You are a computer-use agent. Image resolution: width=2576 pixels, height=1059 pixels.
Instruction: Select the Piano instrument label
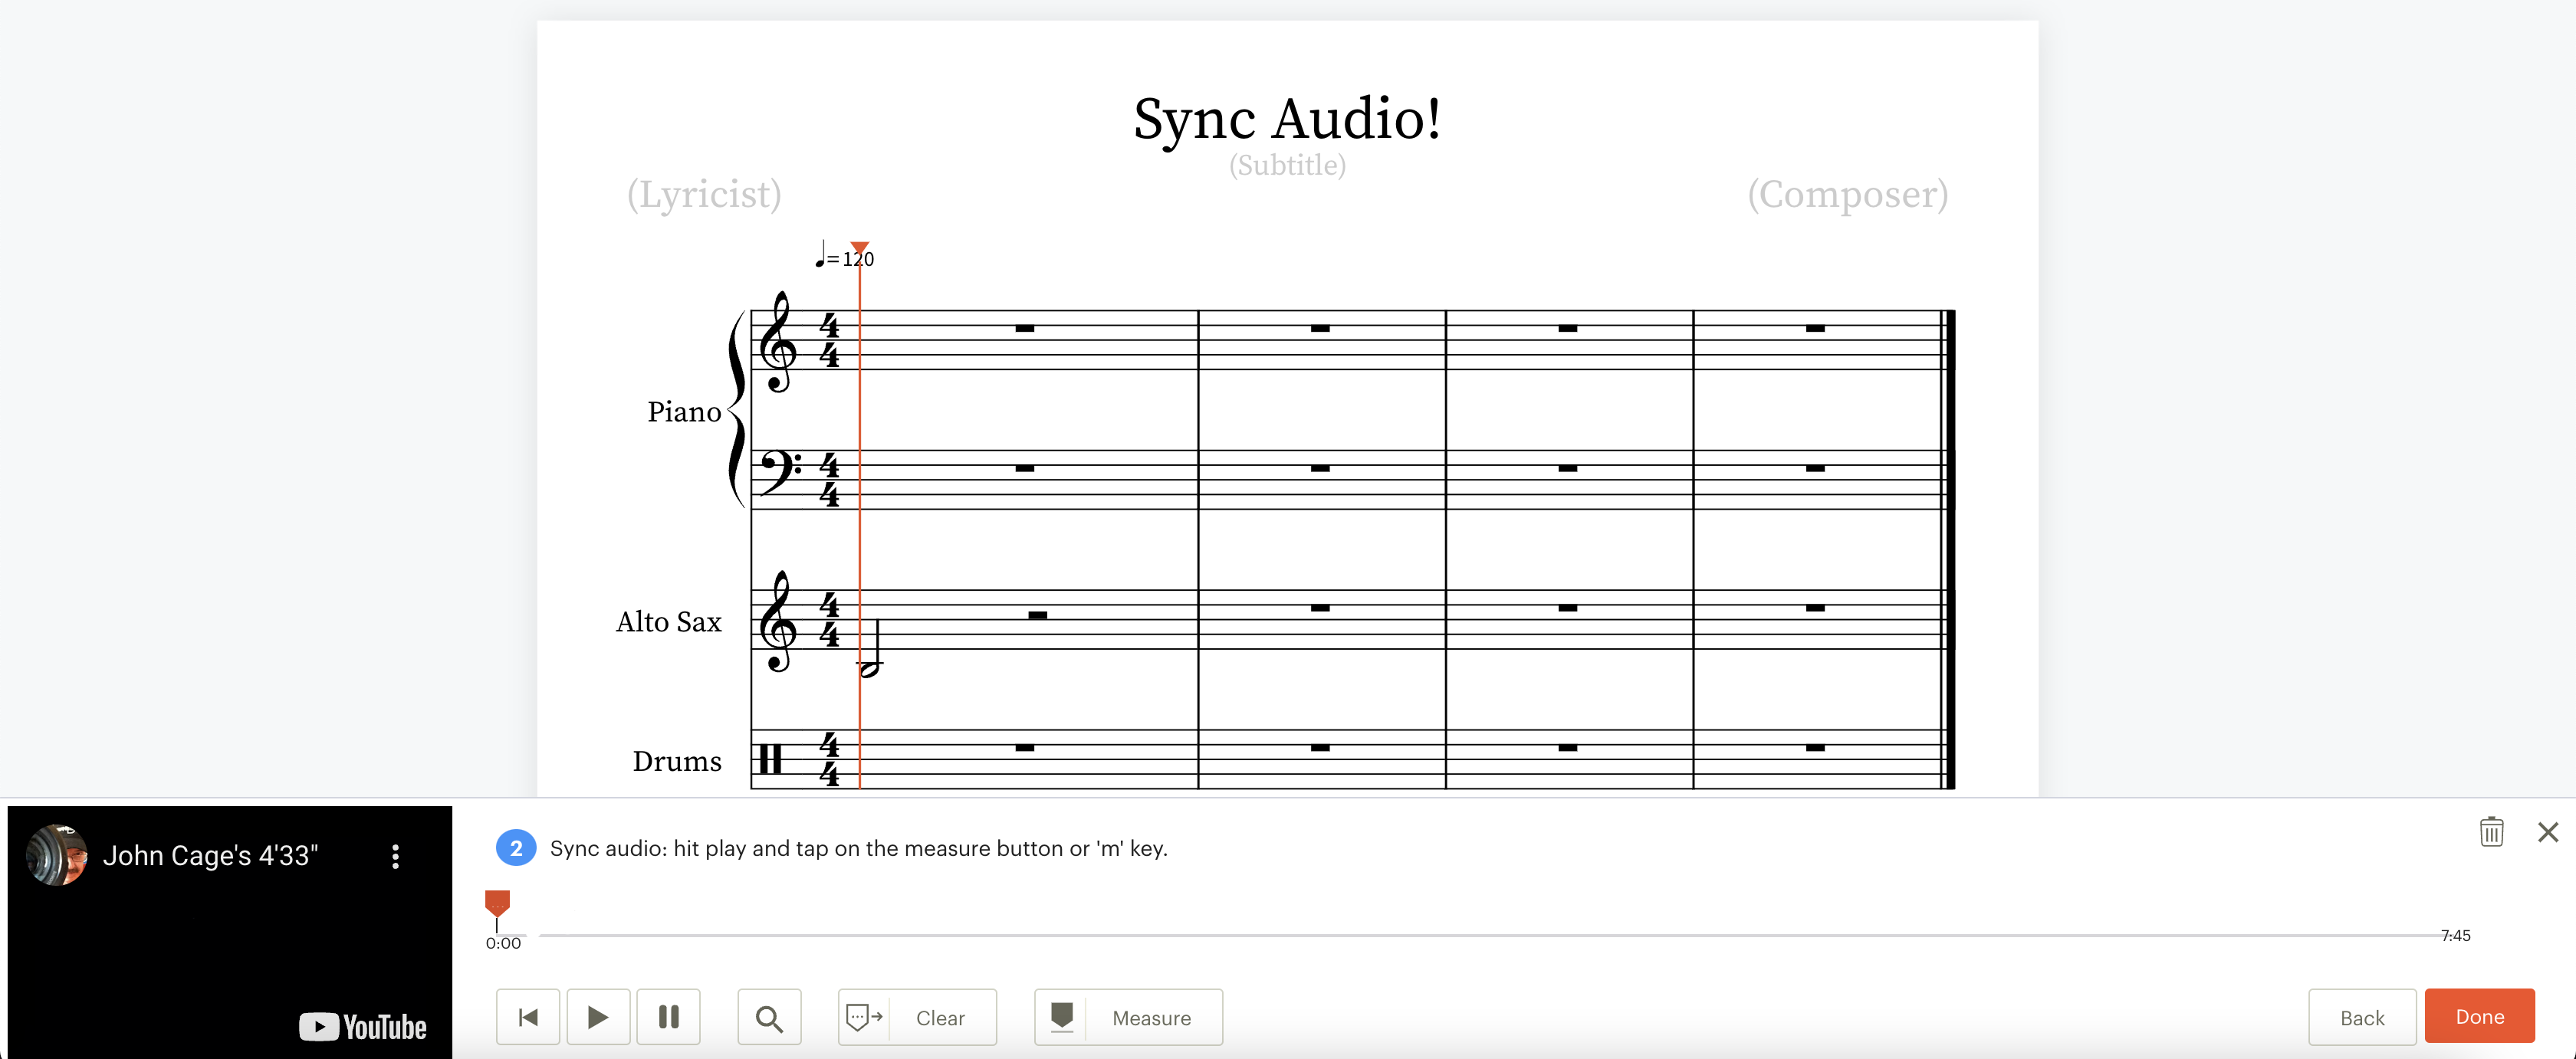[684, 411]
